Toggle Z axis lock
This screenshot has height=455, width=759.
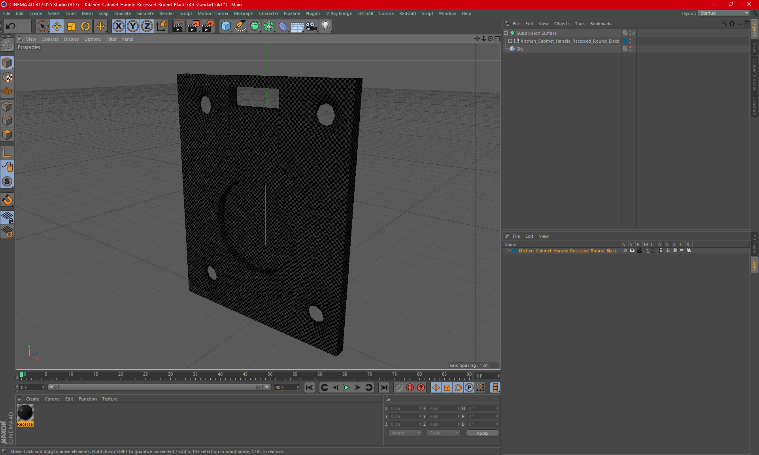pos(147,26)
